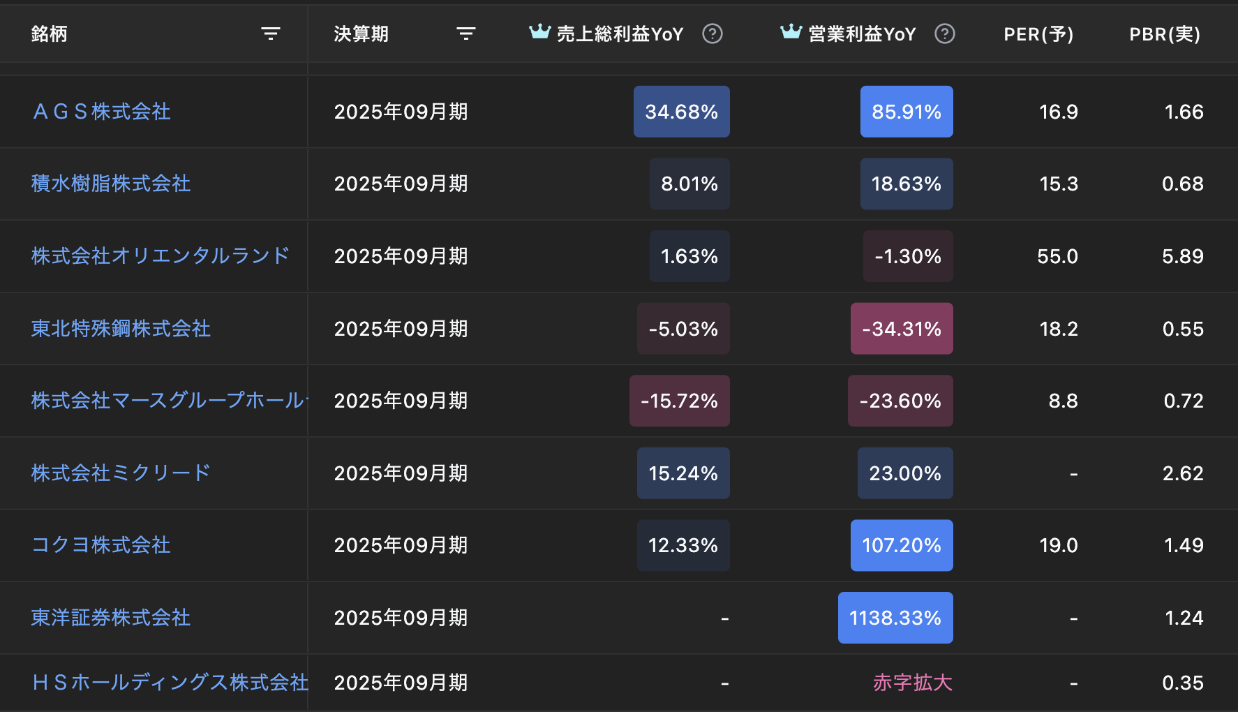Image resolution: width=1238 pixels, height=712 pixels.
Task: Click the crown icon beside 売上総利益YoY
Action: tap(538, 31)
